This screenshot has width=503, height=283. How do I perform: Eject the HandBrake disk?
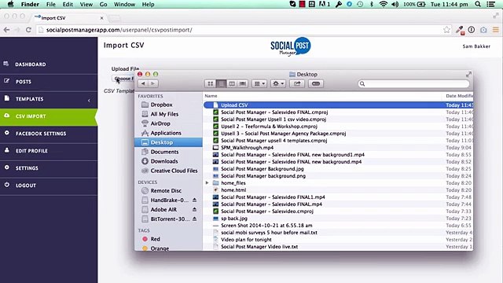point(194,200)
